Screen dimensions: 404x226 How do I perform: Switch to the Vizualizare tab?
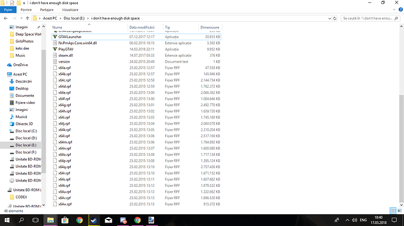(x=70, y=10)
